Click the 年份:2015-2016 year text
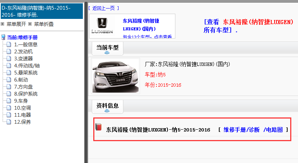 [163, 85]
